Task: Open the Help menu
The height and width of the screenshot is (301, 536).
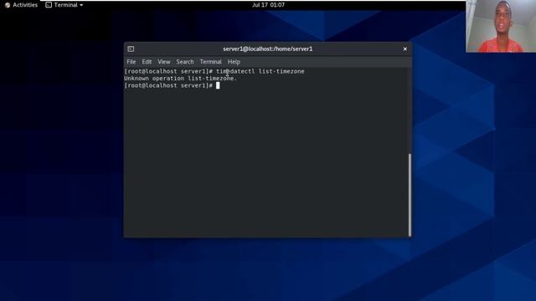Action: [x=234, y=62]
